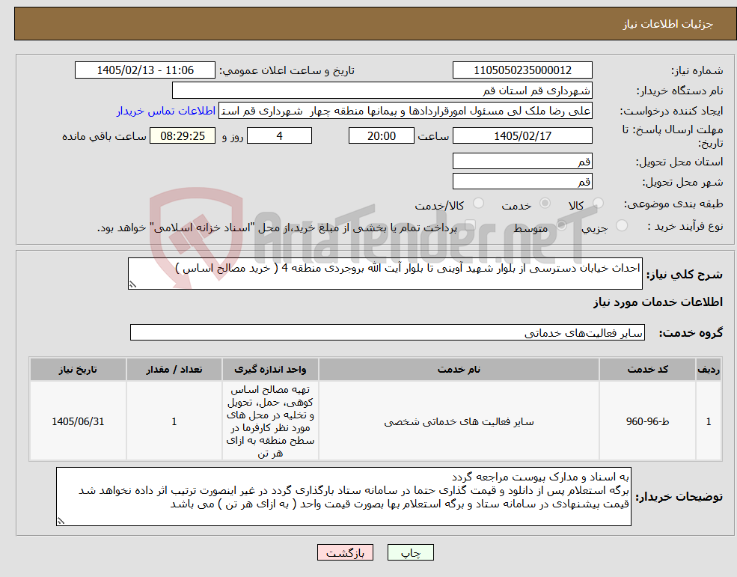The image size is (737, 577).
Task: Click the resize handle of buyer notes area
Action: pos(60,521)
